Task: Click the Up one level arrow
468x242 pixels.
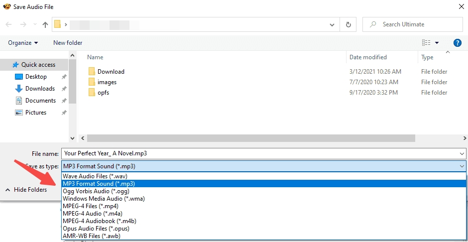Action: pyautogui.click(x=45, y=24)
